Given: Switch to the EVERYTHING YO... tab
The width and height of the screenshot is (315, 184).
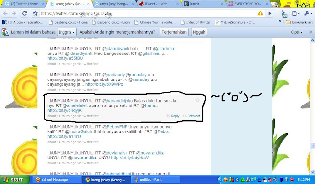Looking at the screenshot, I should pos(249,4).
